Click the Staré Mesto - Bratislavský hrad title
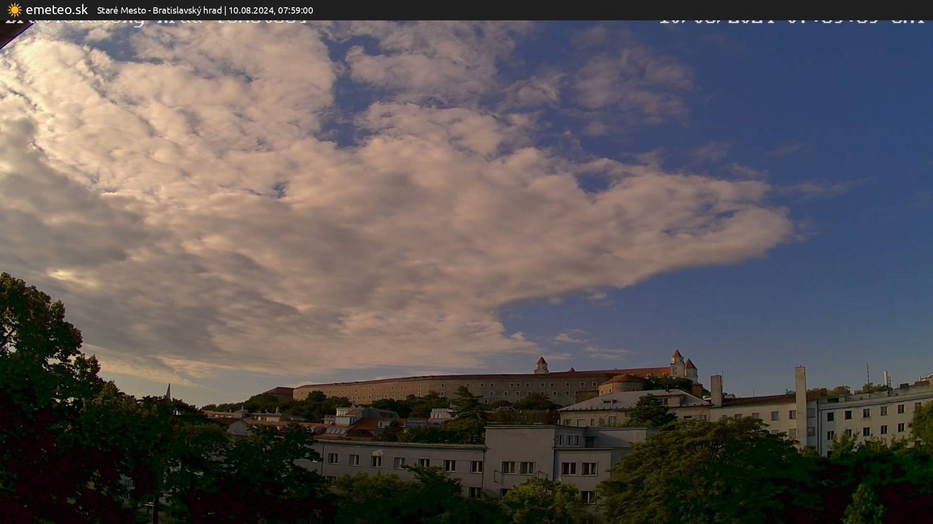933x524 pixels. coord(159,10)
